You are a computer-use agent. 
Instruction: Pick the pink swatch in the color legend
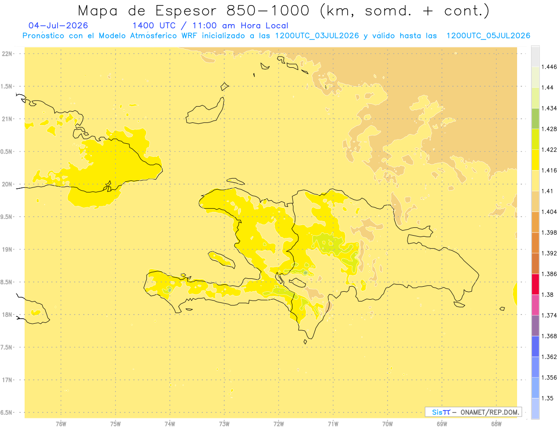(x=535, y=305)
